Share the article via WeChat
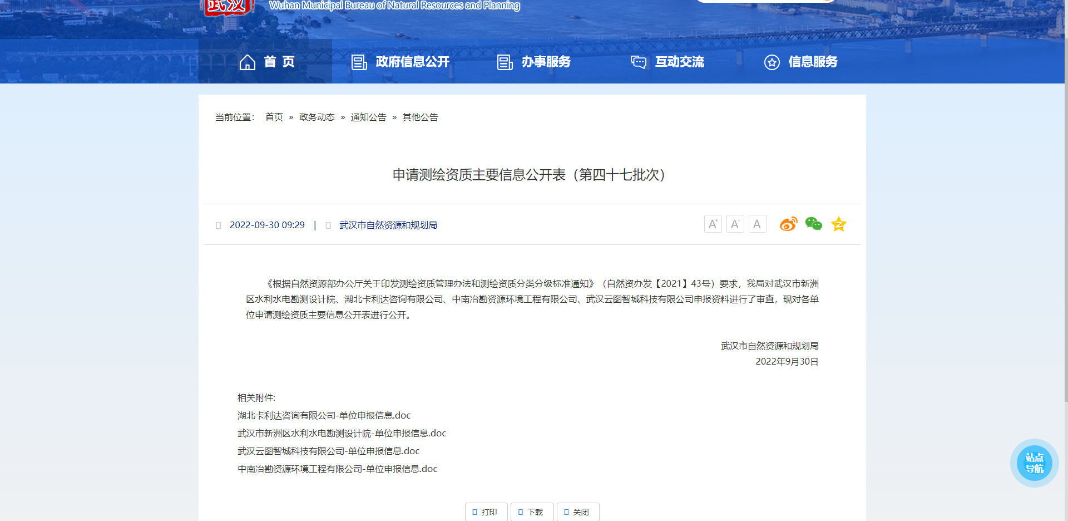This screenshot has width=1068, height=521. [813, 224]
